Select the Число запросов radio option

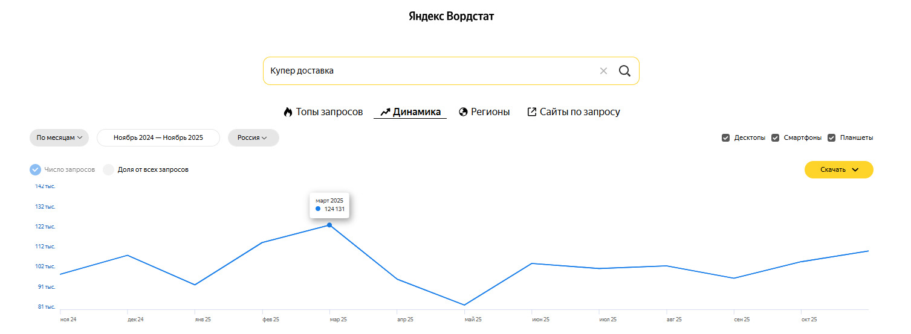pyautogui.click(x=35, y=170)
